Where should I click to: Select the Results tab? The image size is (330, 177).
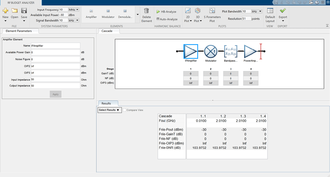[106, 104]
